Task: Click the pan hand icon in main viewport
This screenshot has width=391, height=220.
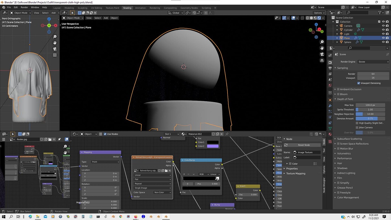Action: (x=322, y=48)
